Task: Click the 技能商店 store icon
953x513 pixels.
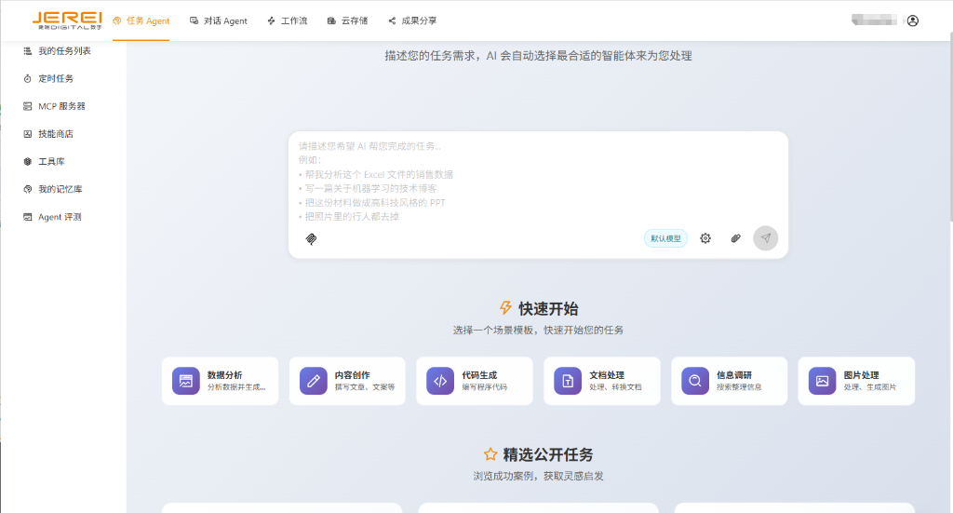Action: point(27,134)
